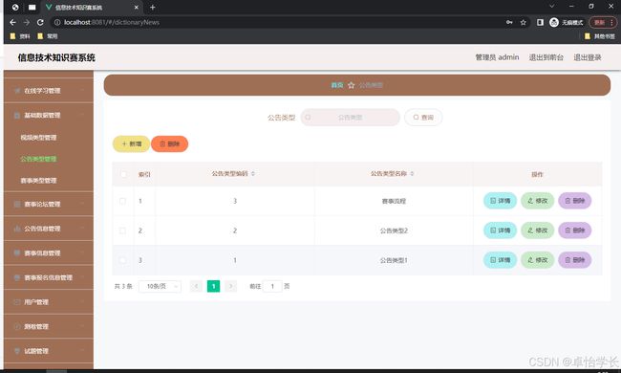
Task: Click the star icon in breadcrumb bar
Action: click(351, 85)
